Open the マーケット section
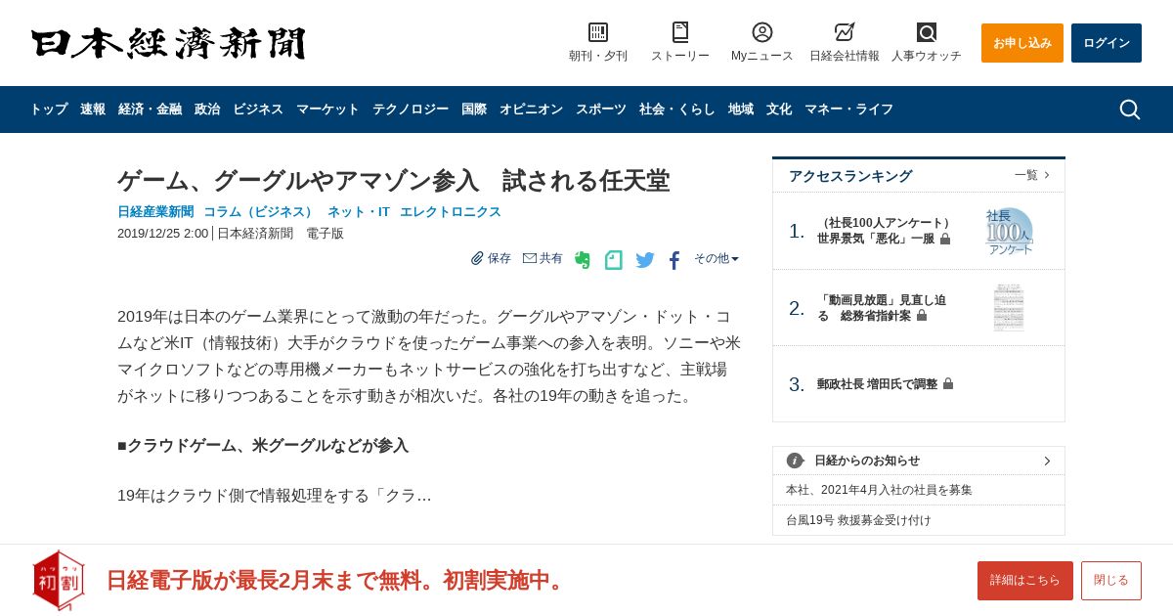Screen dimensions: 1173x616 (x=327, y=110)
